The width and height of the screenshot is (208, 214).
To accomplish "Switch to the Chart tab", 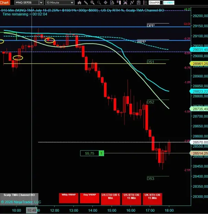I will pos(5,3).
